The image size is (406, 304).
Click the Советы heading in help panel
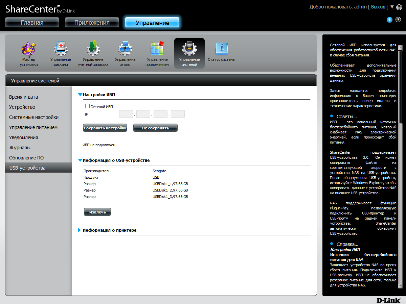(346, 117)
